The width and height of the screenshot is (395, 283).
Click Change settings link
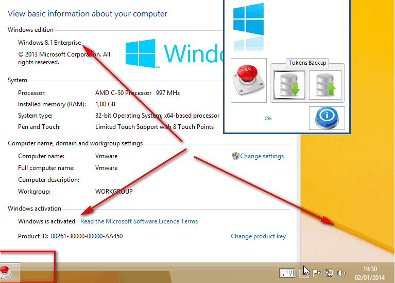coord(262,156)
